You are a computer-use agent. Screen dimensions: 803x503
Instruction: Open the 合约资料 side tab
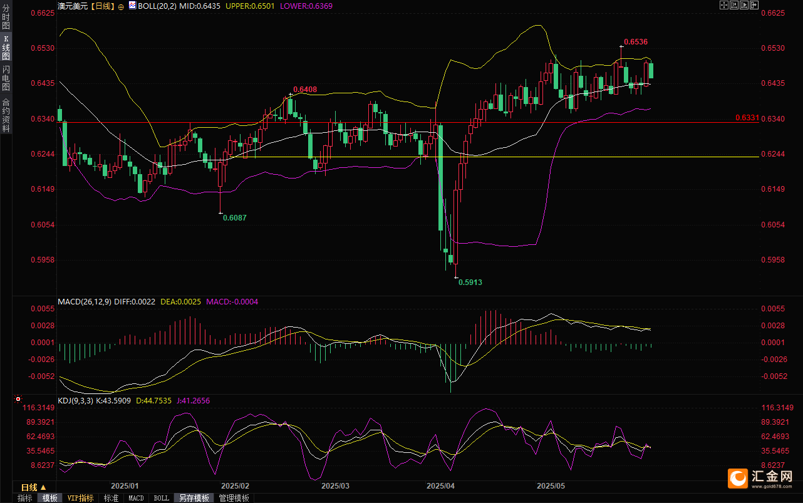click(6, 115)
